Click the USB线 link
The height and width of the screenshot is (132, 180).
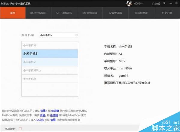[x=40, y=120]
